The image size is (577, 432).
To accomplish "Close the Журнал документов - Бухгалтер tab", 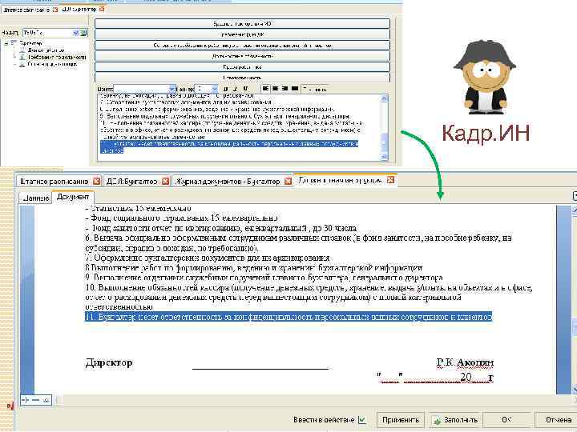I will pos(288,181).
